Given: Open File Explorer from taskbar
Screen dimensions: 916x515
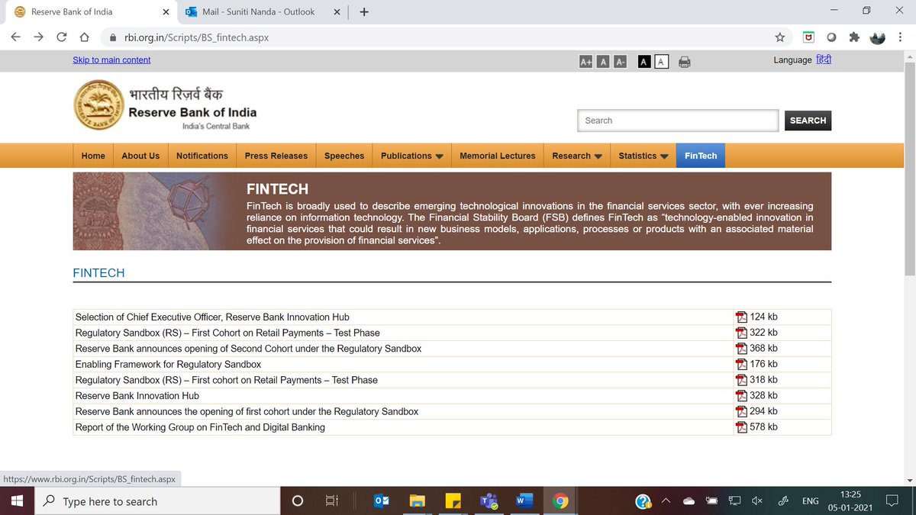Looking at the screenshot, I should coord(417,501).
